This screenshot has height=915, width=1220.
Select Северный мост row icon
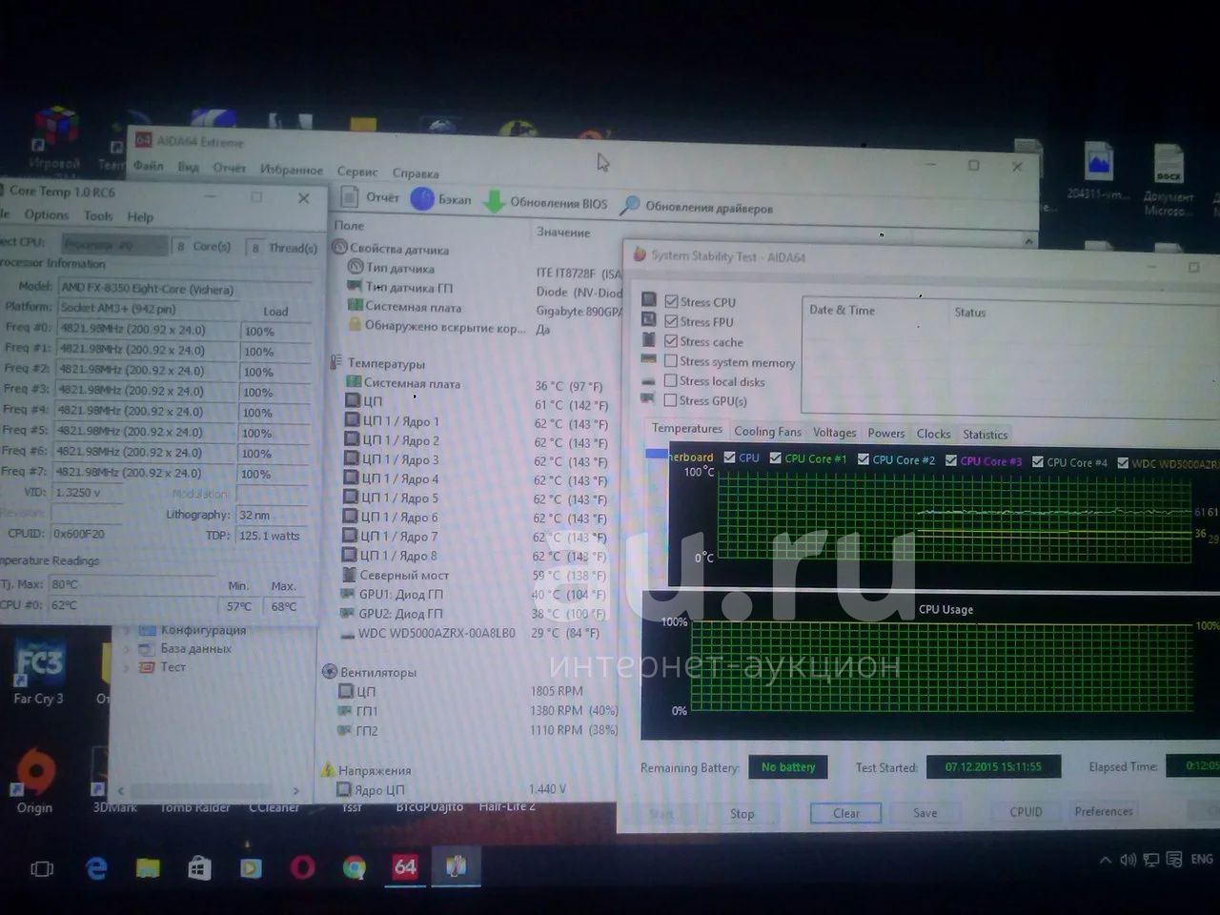coord(350,575)
